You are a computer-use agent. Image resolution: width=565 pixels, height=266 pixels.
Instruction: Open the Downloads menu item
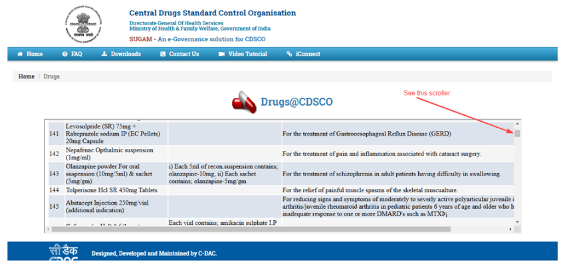(121, 54)
